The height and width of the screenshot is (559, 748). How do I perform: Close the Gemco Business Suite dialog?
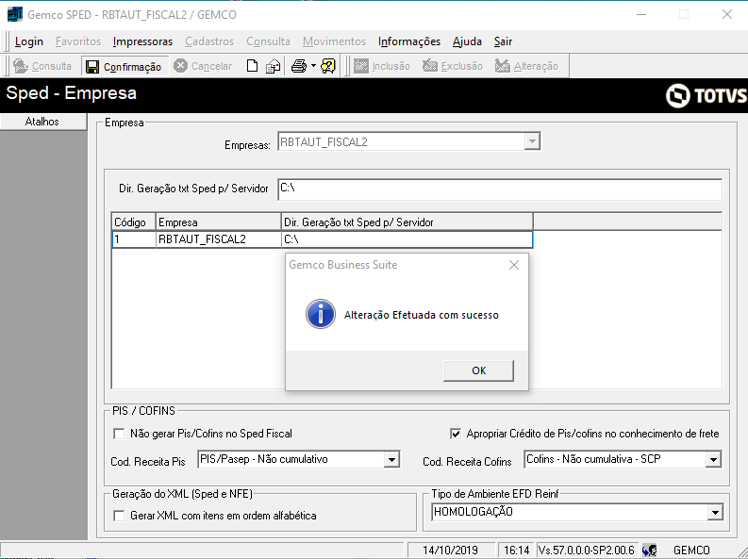(x=514, y=265)
